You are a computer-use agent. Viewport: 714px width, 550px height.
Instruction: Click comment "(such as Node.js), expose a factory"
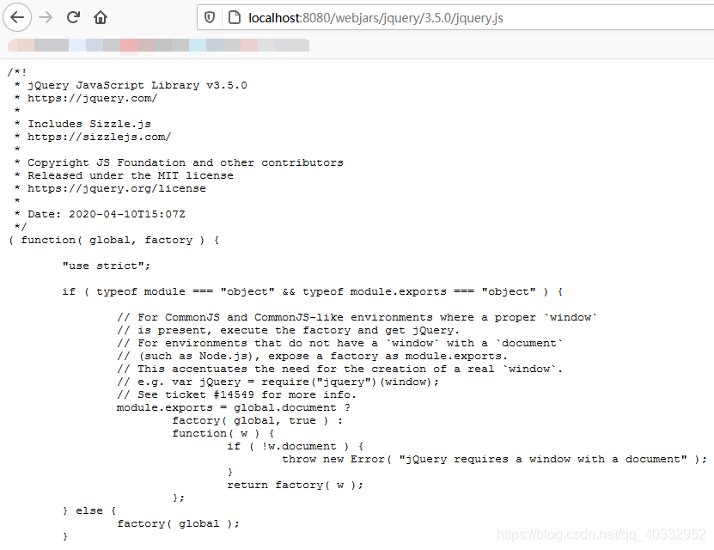(312, 356)
